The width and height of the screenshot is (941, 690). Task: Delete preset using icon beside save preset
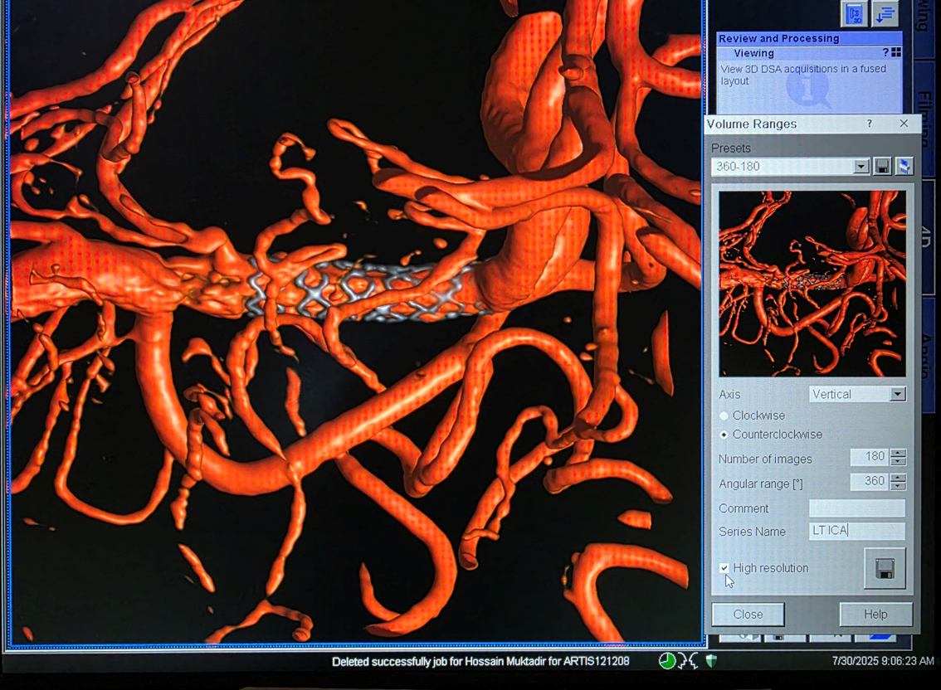(x=904, y=167)
